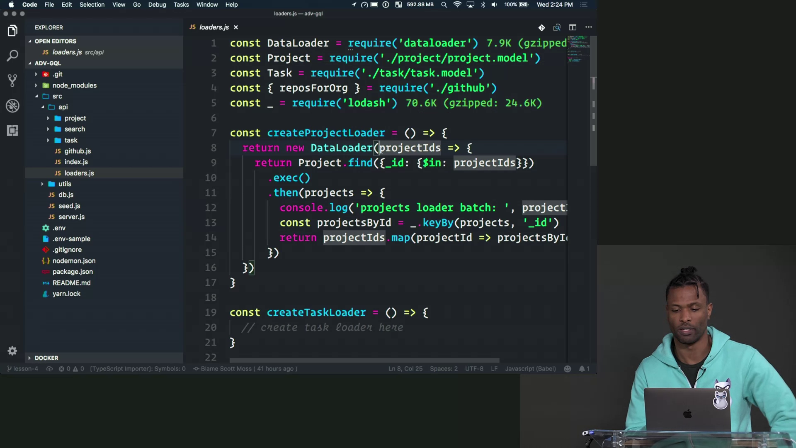This screenshot has width=796, height=448.
Task: Open loaders.js under Open Editors
Action: [x=104, y=52]
